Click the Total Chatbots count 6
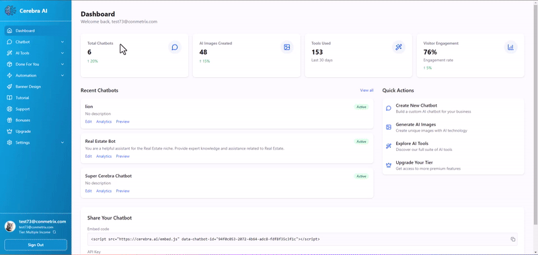 (89, 52)
